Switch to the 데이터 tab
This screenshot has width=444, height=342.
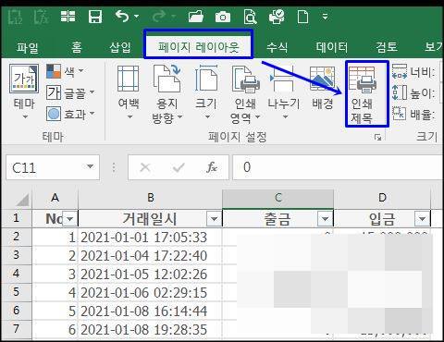(332, 47)
